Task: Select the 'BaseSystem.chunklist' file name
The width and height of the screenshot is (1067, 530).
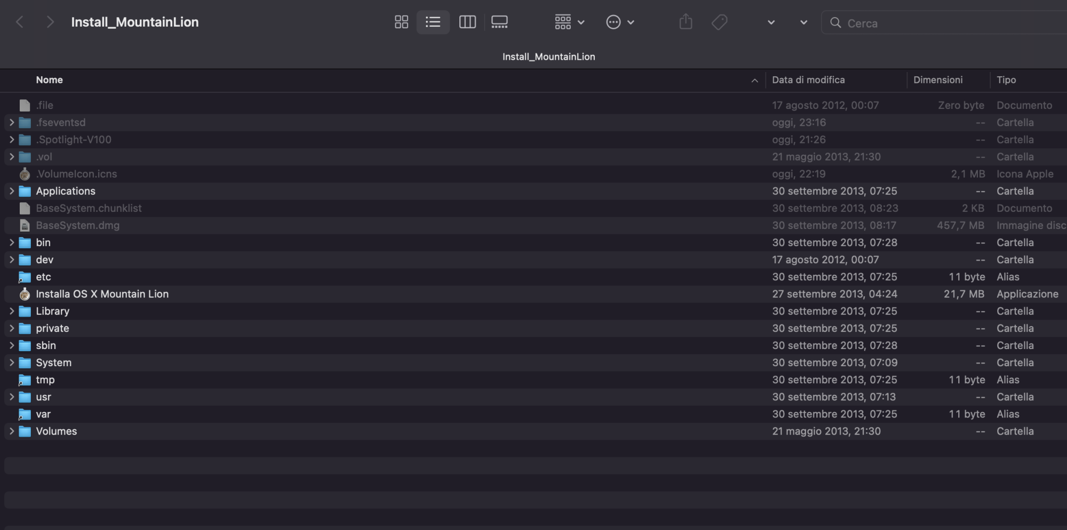Action: point(89,209)
